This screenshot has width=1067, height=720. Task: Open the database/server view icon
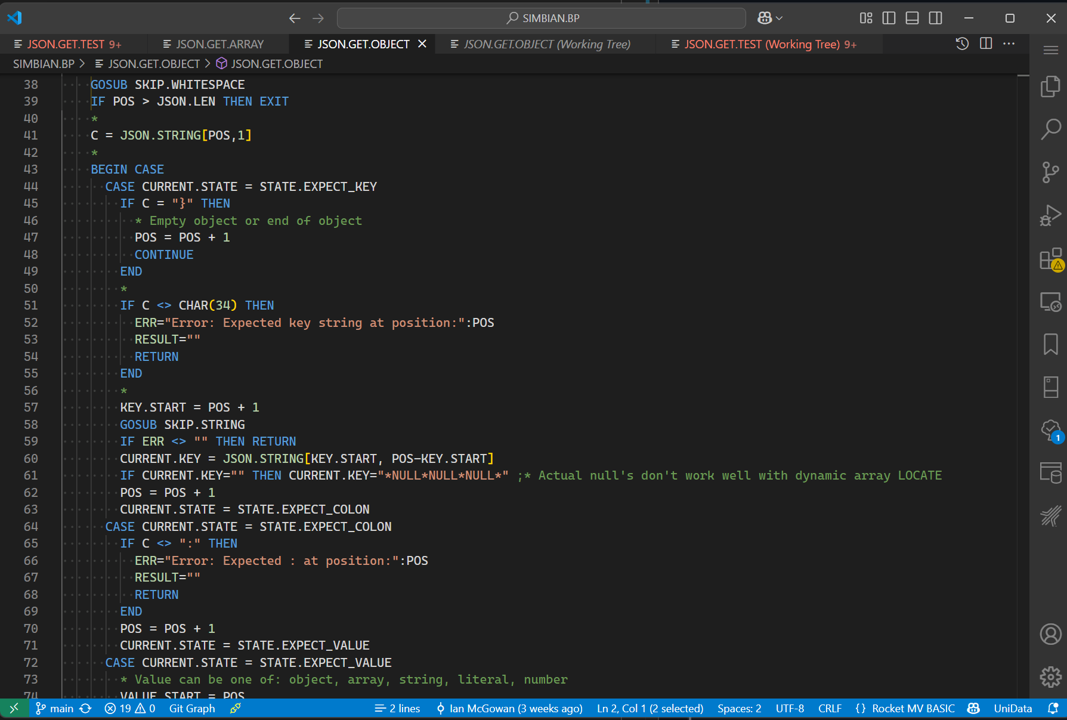1050,472
